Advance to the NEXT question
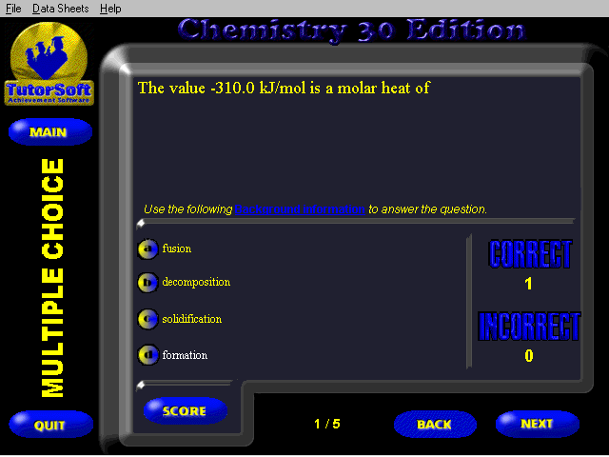 pyautogui.click(x=537, y=423)
